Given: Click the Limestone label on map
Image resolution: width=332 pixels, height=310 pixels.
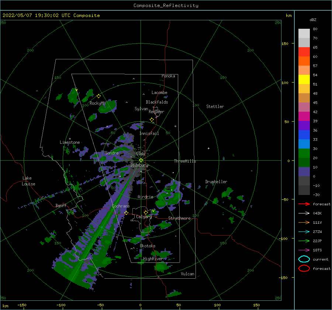Looking at the screenshot, I should click(70, 142).
